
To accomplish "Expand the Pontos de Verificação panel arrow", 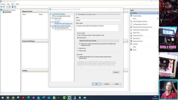I will pos(127,41).
